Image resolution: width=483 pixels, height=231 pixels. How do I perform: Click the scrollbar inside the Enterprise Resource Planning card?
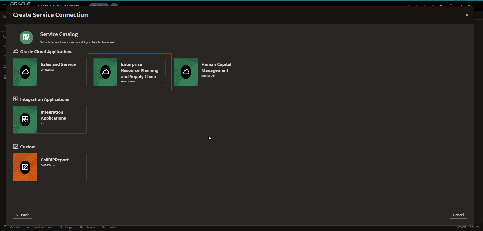coord(165,69)
